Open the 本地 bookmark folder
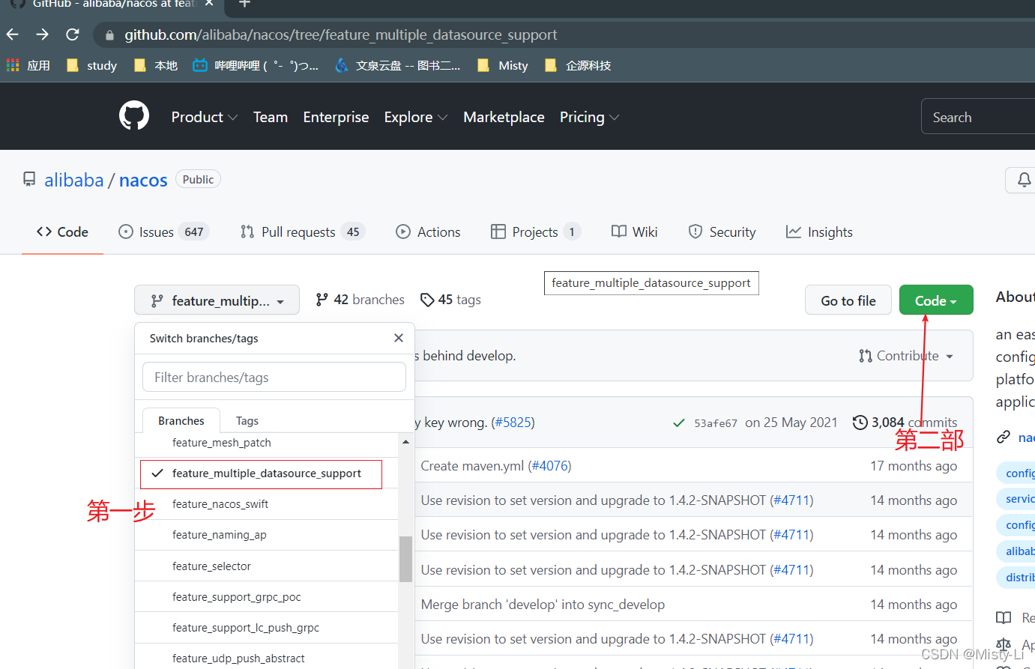The image size is (1035, 669). (156, 66)
